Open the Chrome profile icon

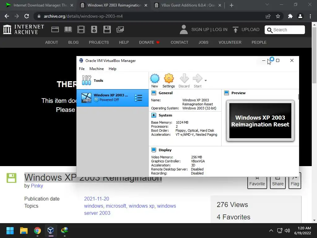[x=300, y=16]
